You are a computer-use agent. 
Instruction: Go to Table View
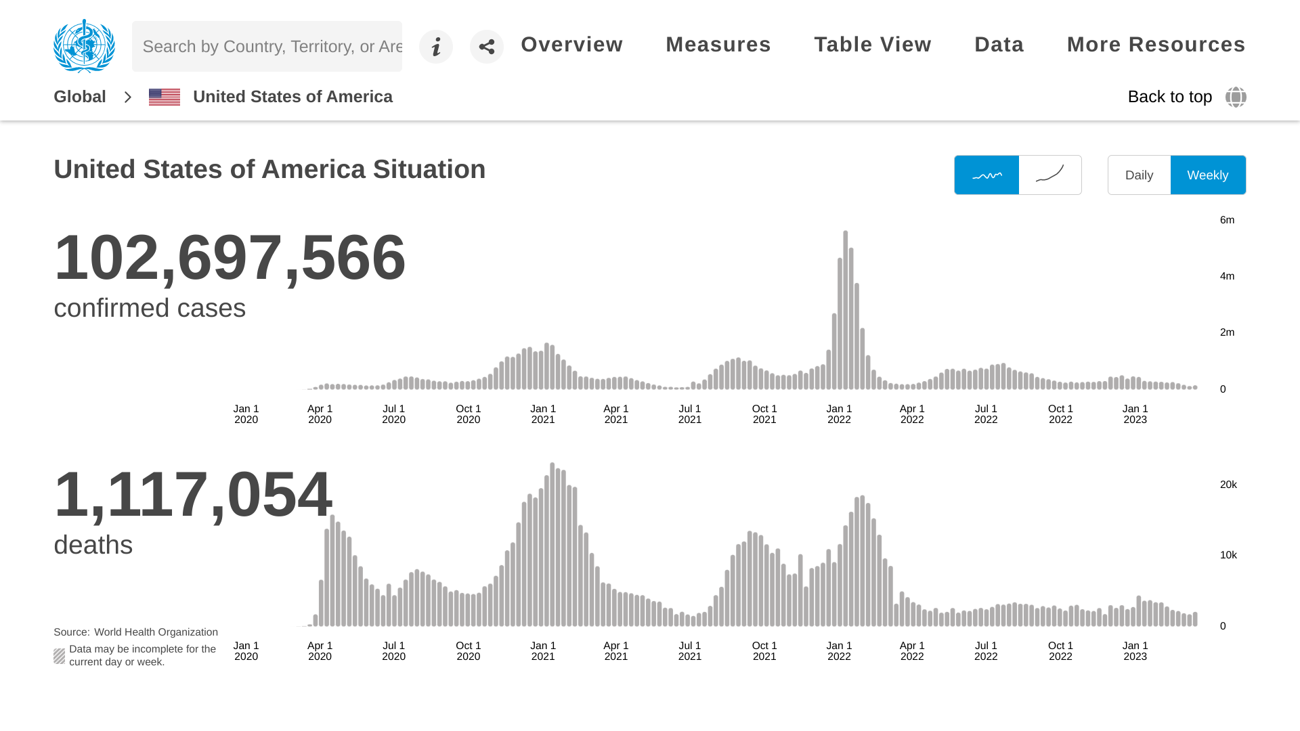pyautogui.click(x=873, y=45)
